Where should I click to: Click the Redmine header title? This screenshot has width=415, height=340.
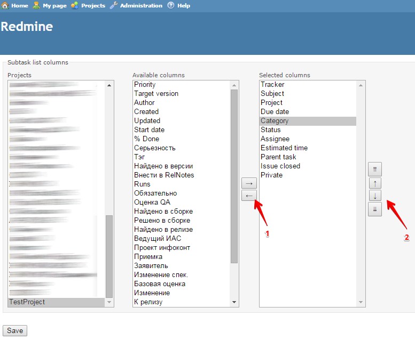point(27,27)
